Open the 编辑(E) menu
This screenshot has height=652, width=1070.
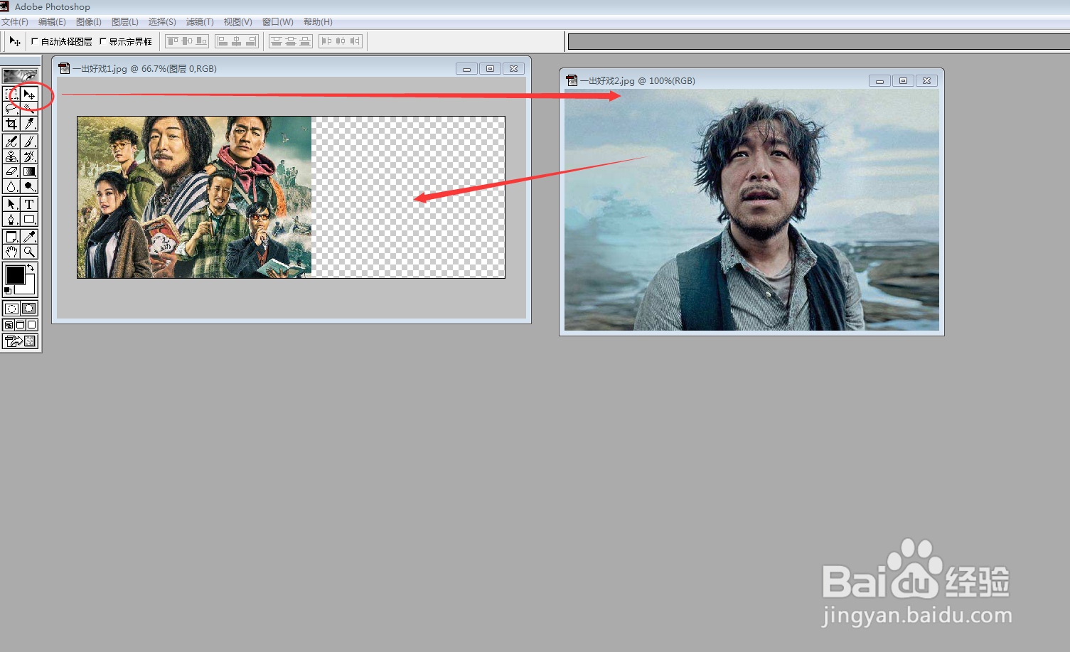52,22
